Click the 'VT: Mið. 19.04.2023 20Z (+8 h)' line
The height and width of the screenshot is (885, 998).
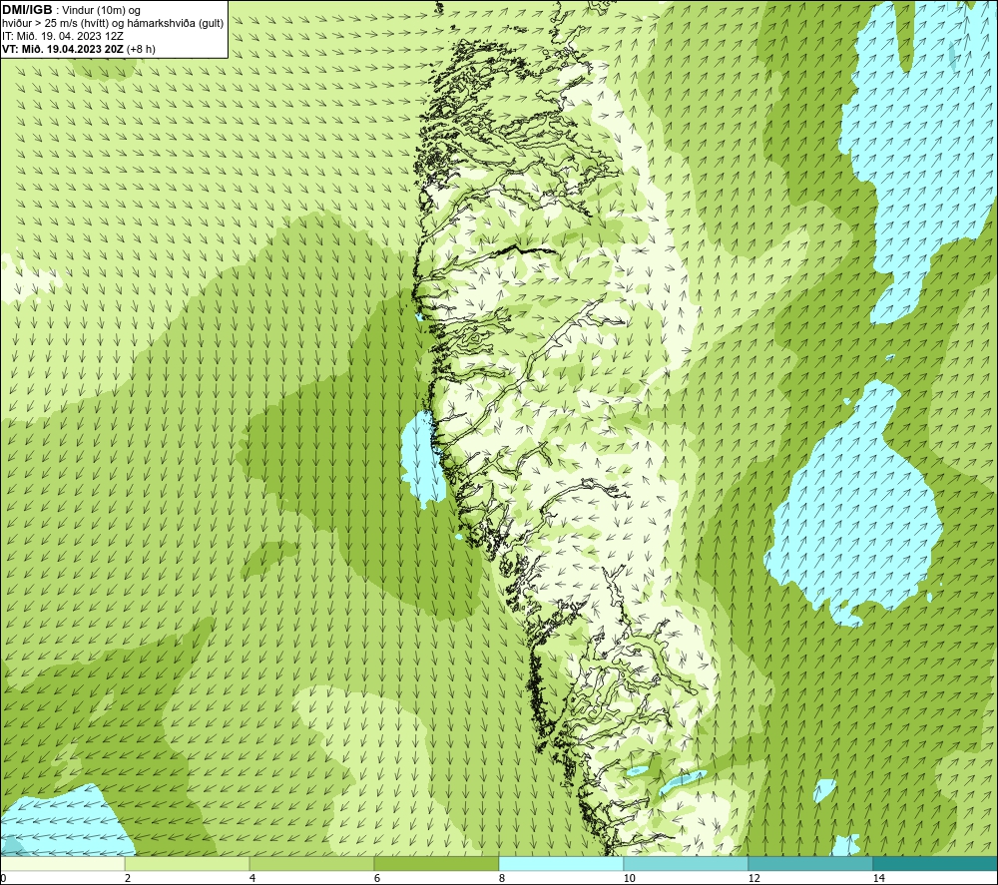point(78,48)
